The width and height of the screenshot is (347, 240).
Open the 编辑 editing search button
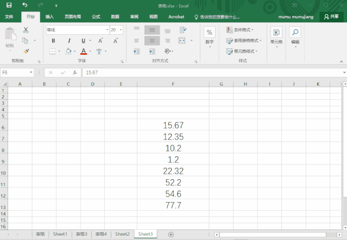click(295, 37)
